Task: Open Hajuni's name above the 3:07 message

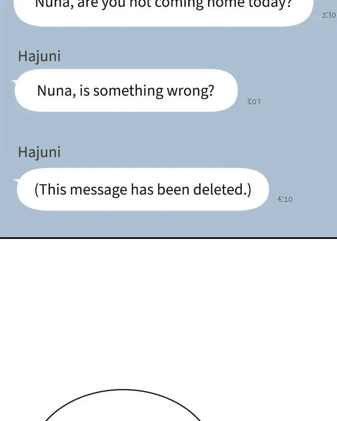Action: 39,56
